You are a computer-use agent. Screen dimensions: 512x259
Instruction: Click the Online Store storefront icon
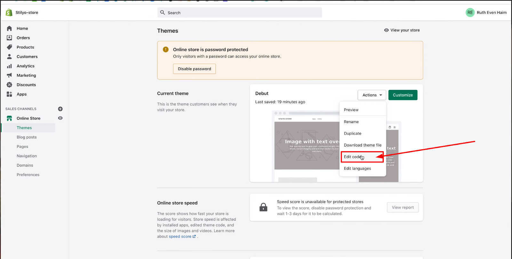click(9, 118)
